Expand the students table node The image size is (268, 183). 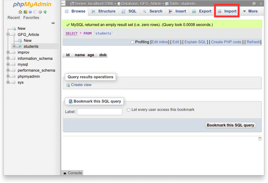pyautogui.click(x=14, y=46)
